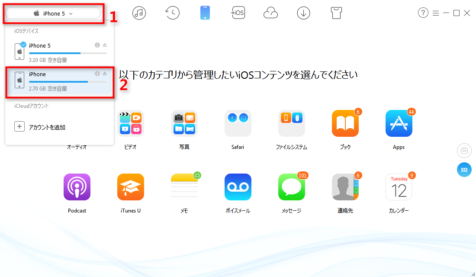The height and width of the screenshot is (277, 476).
Task: Open the move to iOS icon
Action: tap(238, 13)
